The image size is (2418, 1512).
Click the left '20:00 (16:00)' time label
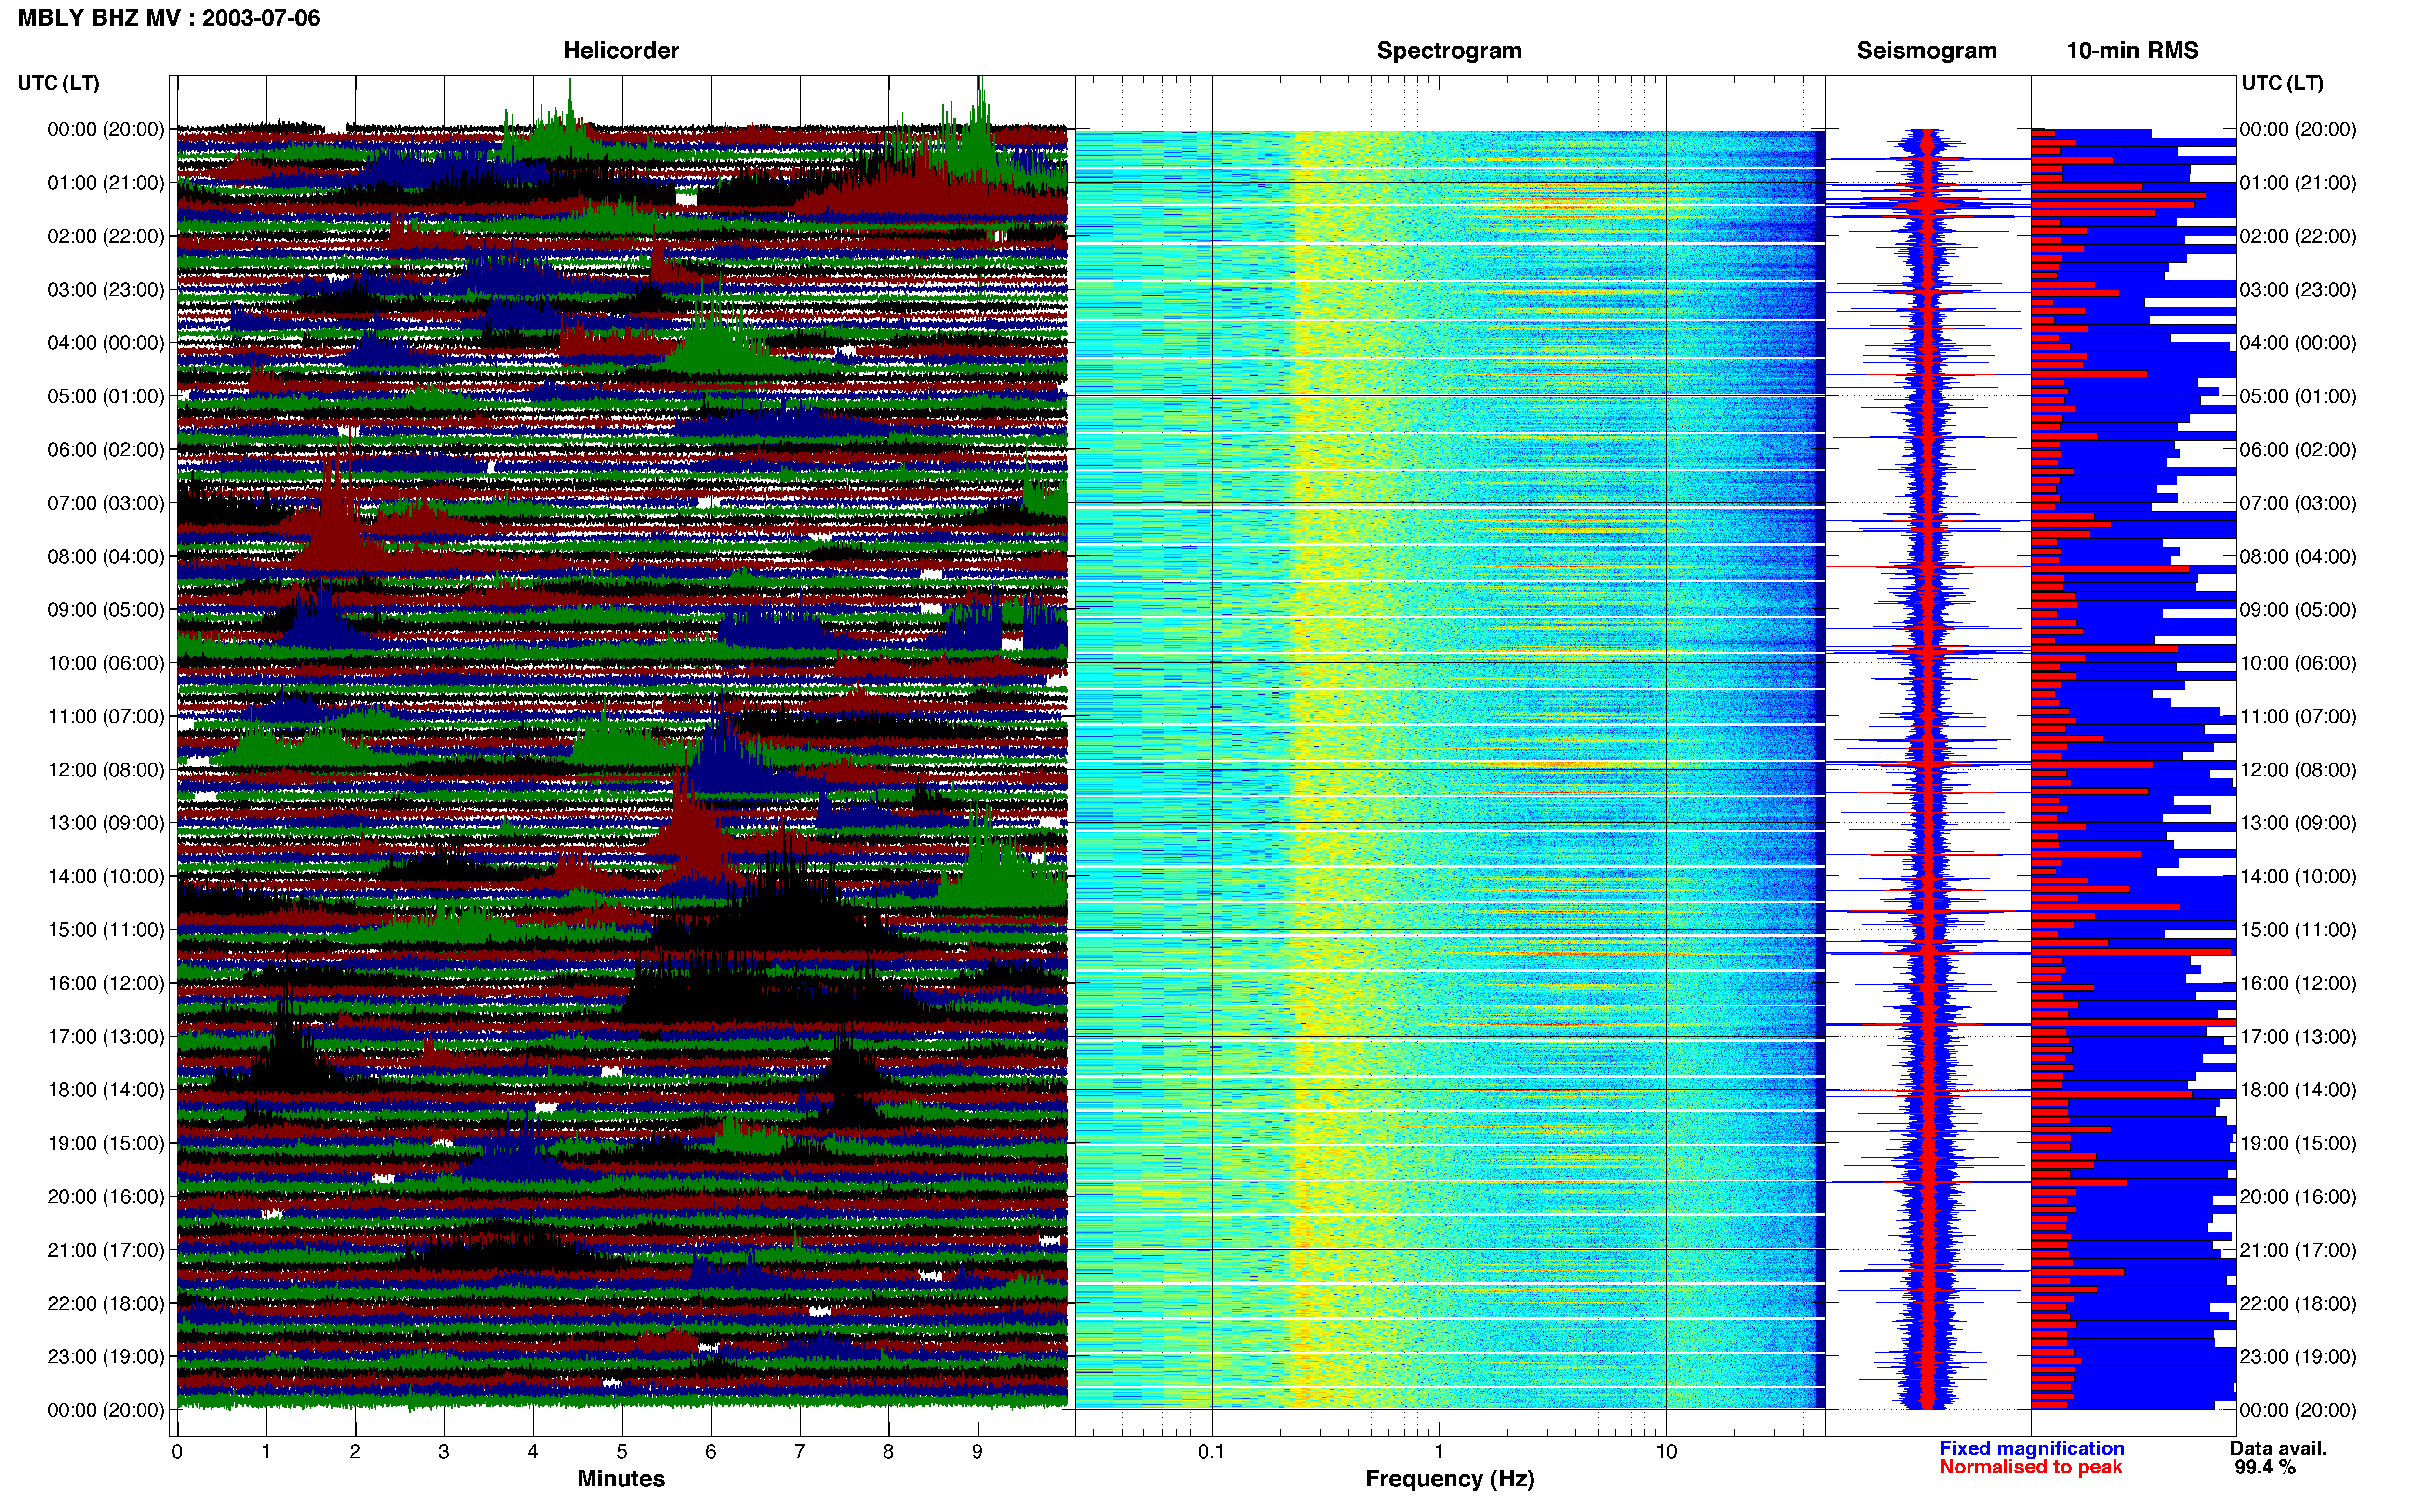tap(106, 1196)
